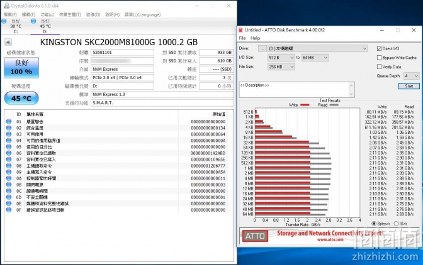Enable Verify Data checkbox
Image resolution: width=423 pixels, height=265 pixels.
pos(379,67)
